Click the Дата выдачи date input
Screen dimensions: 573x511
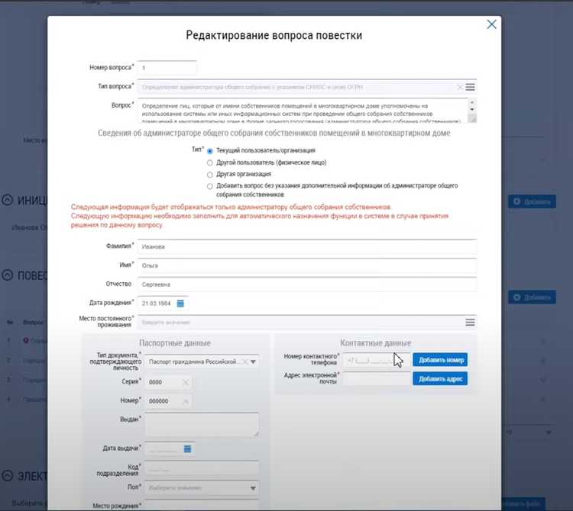[163, 449]
